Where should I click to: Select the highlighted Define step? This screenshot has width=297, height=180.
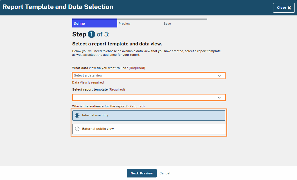click(82, 23)
